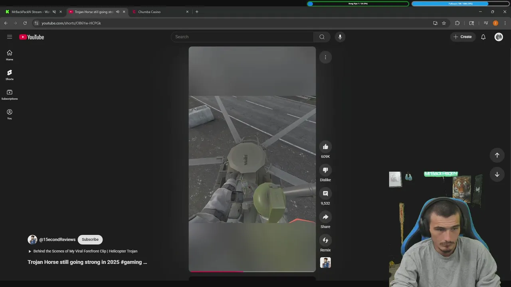Click the address bar URL
The width and height of the screenshot is (511, 287).
(71, 23)
